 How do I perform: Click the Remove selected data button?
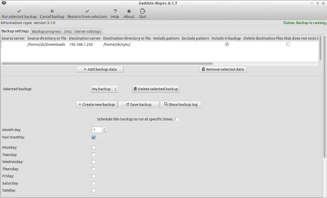coord(223,69)
